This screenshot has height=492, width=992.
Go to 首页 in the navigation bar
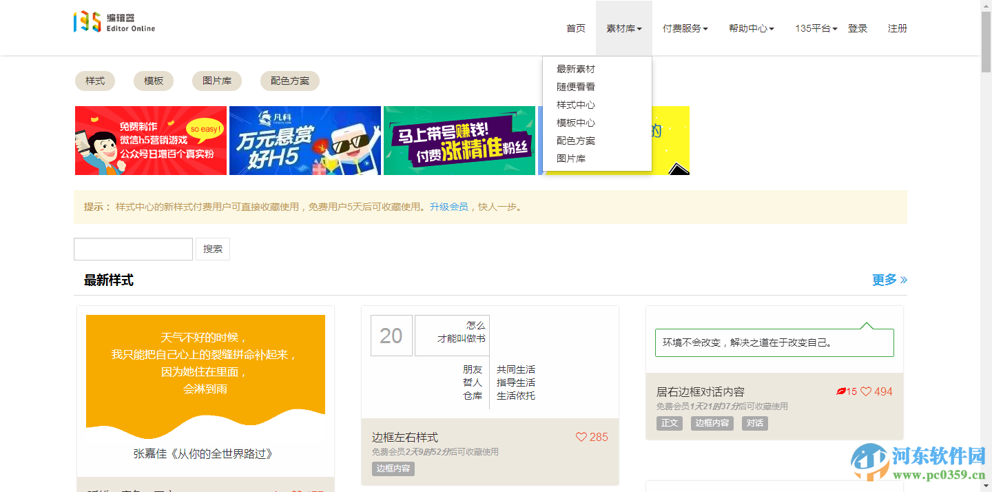pos(576,28)
